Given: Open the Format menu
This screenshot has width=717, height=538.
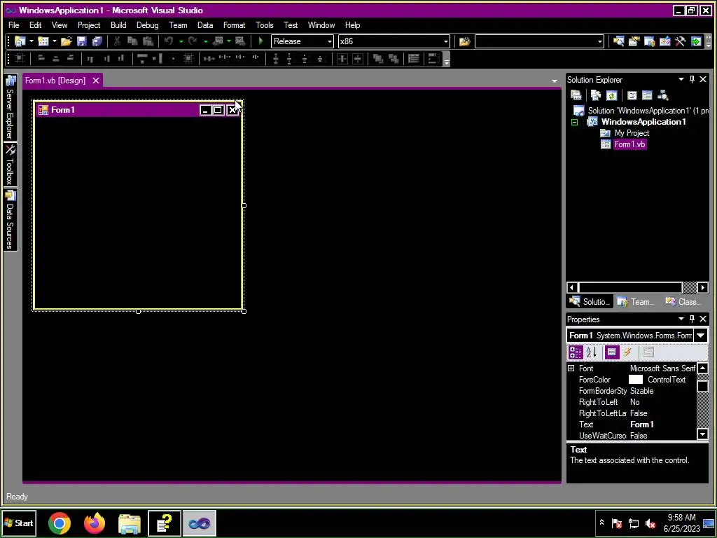Looking at the screenshot, I should [234, 25].
